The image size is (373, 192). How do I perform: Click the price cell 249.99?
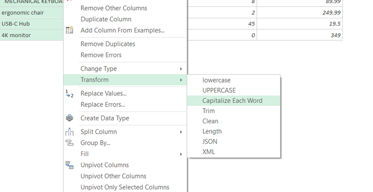pos(300,12)
